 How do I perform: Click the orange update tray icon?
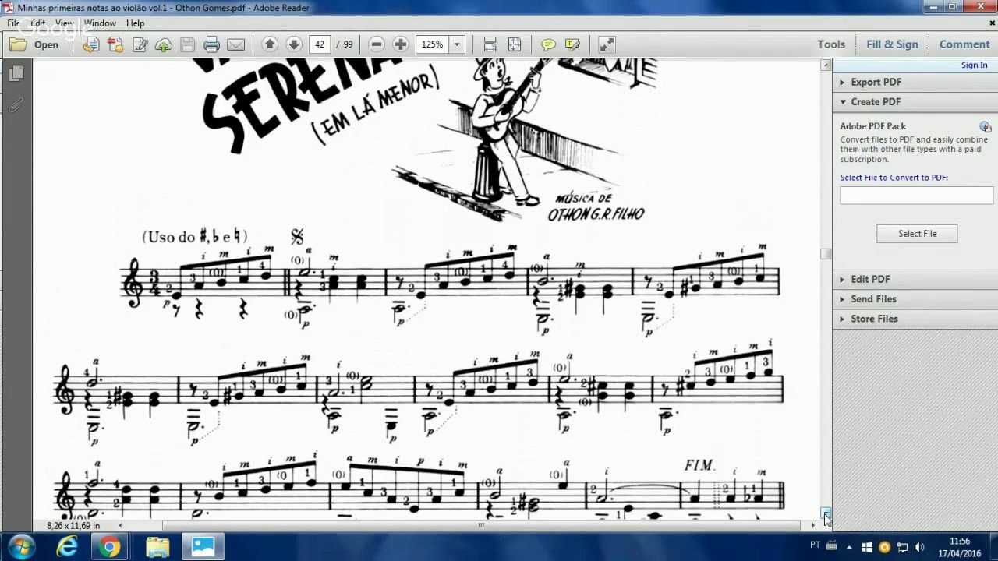point(884,547)
